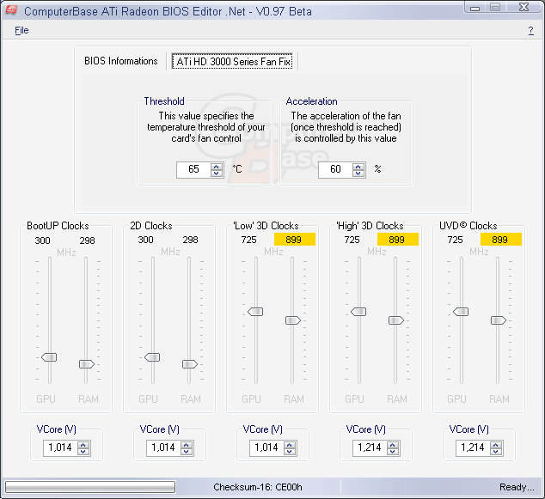
Task: Minimize the BIOS Editor window
Action: pos(475,8)
